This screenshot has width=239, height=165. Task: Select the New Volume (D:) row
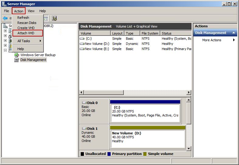pyautogui.click(x=135, y=44)
